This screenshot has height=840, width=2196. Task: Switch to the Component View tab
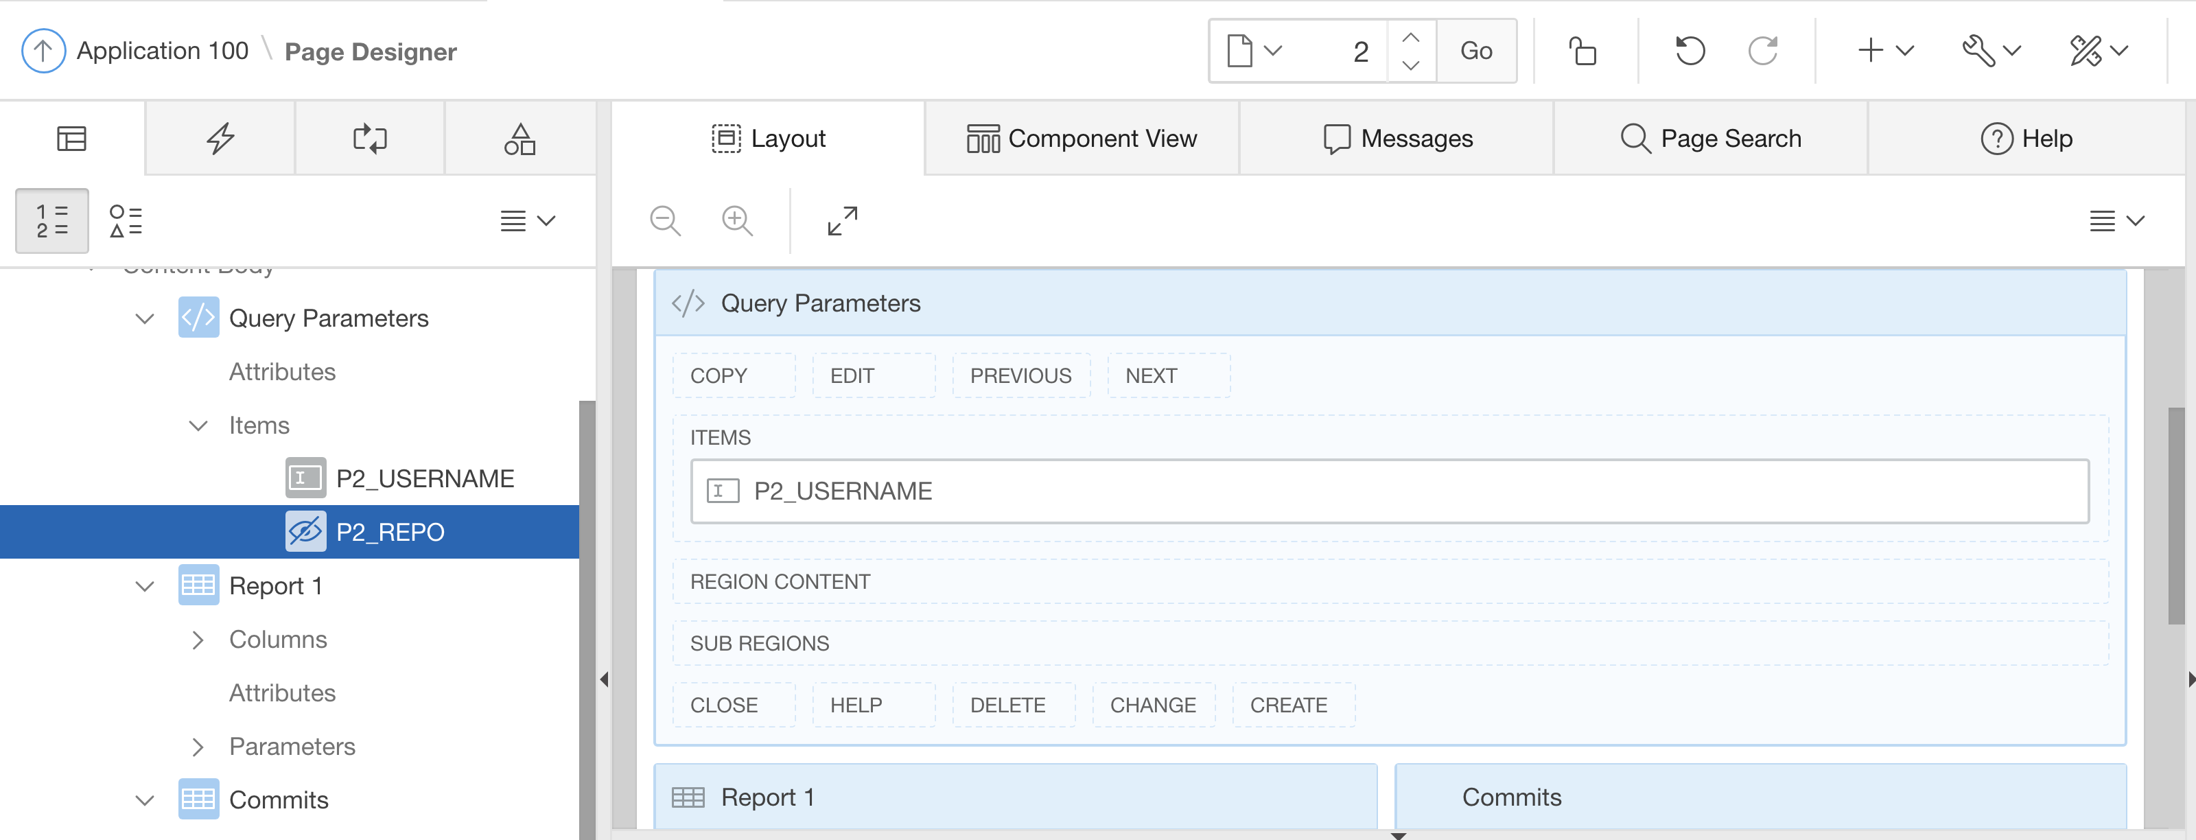tap(1081, 138)
